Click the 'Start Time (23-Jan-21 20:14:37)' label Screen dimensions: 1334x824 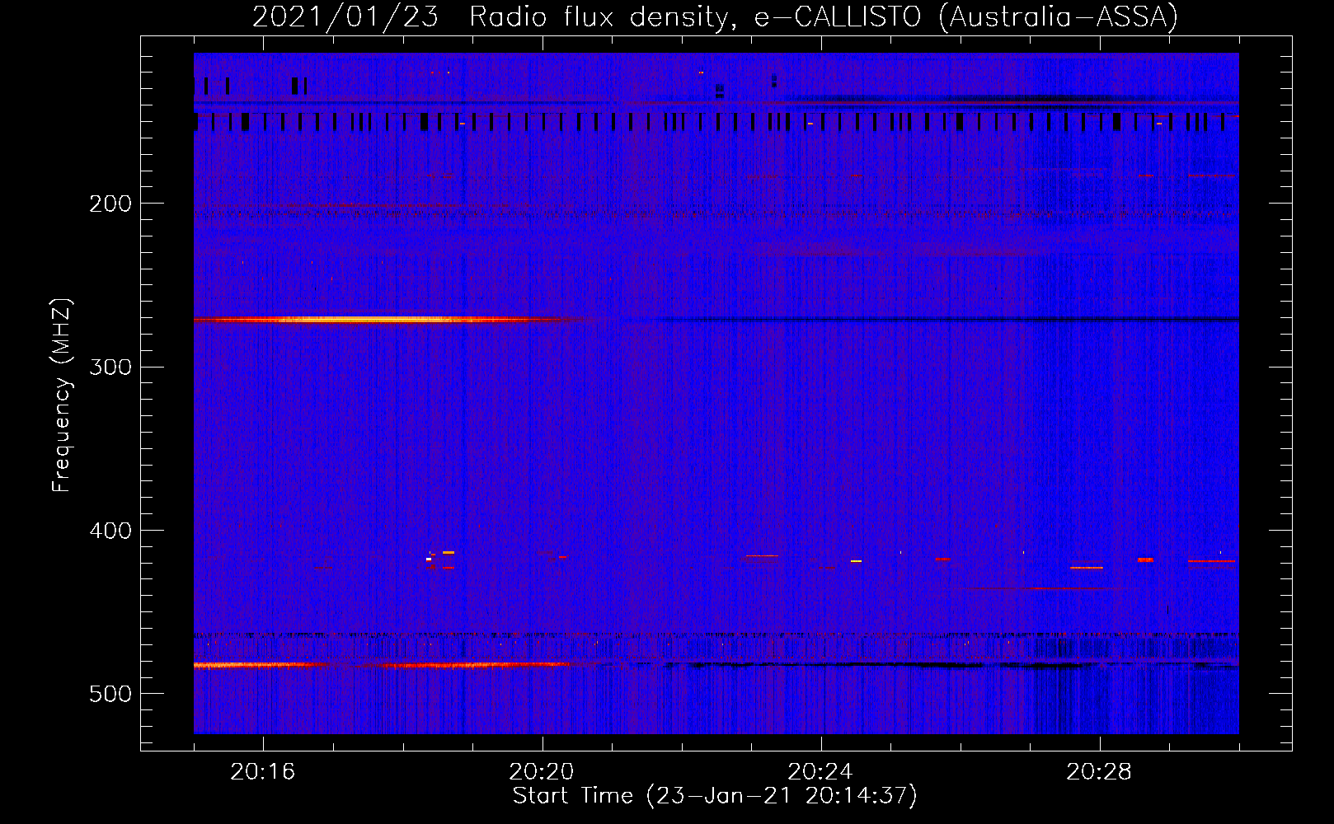(x=715, y=796)
